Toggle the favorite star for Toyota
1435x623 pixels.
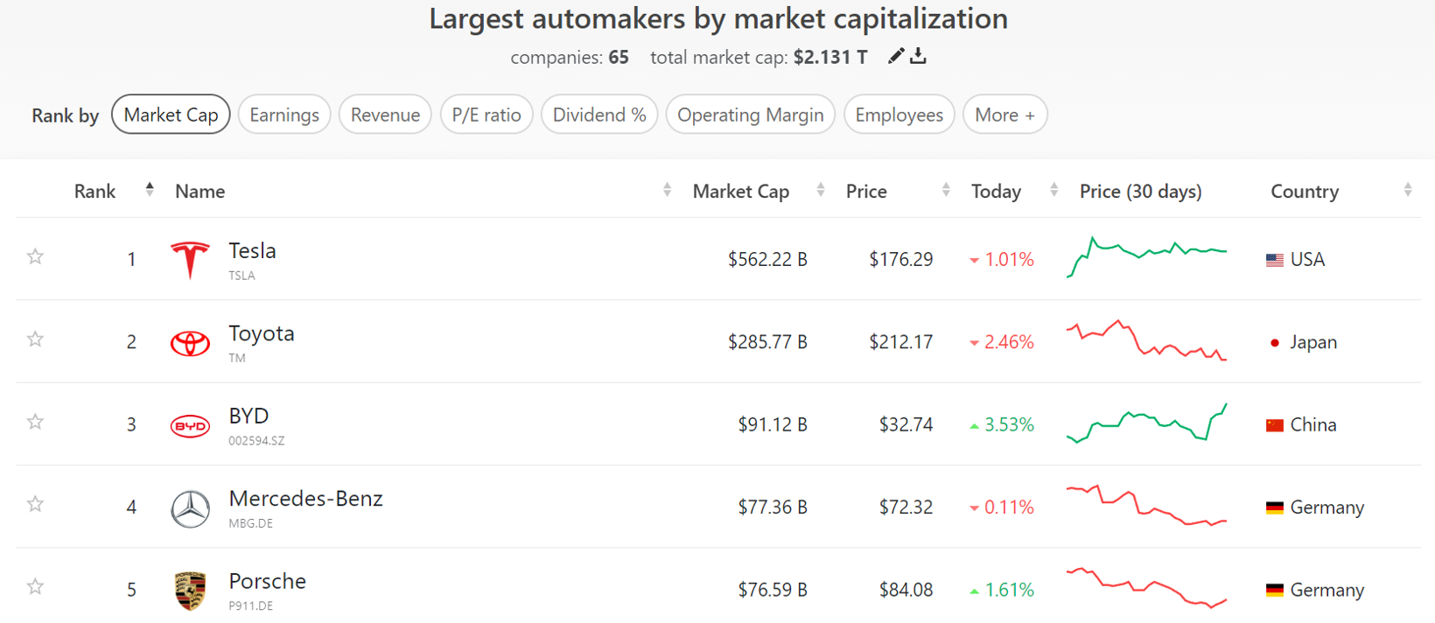click(35, 339)
